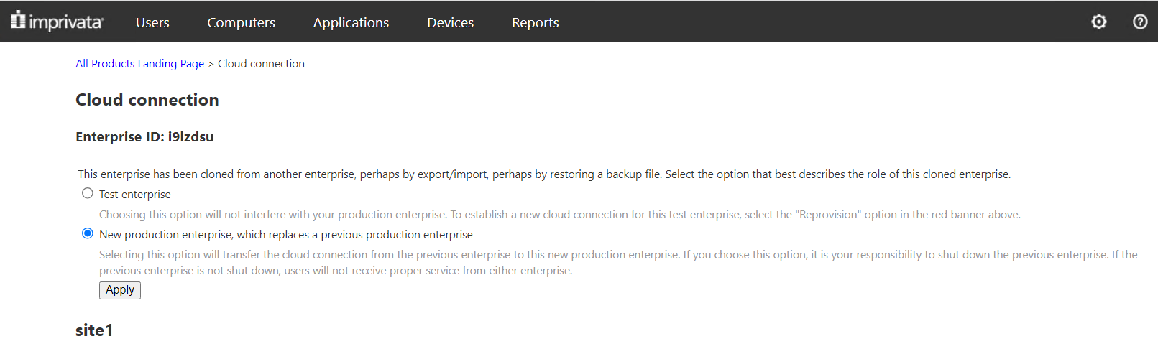
Task: Open the help question mark icon
Action: (x=1140, y=22)
